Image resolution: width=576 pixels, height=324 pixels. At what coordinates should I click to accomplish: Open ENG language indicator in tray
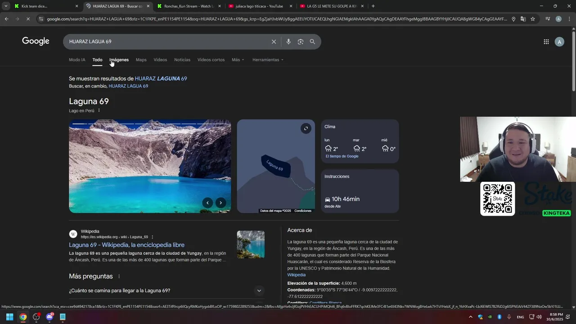click(520, 317)
